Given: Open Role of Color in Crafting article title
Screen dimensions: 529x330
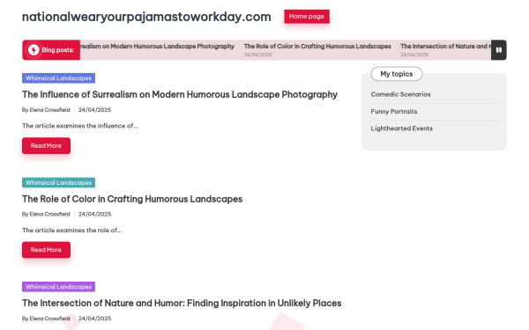Looking at the screenshot, I should coord(132,199).
